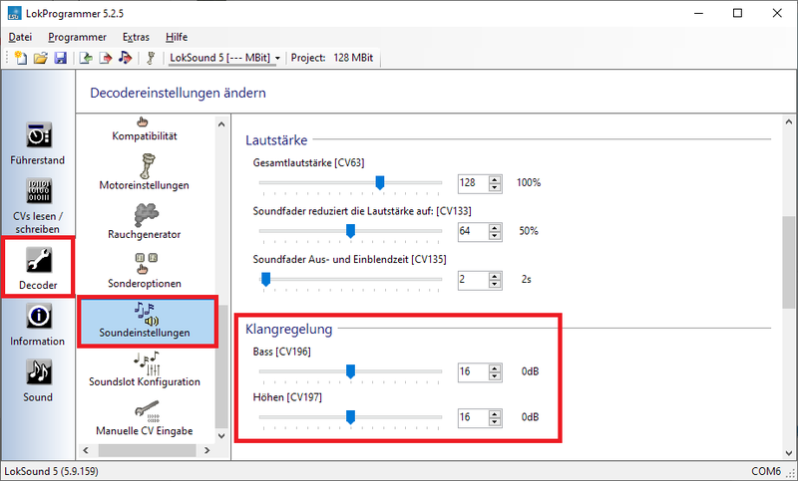Click the LokSound 5 (5.9.159) status text
The width and height of the screenshot is (798, 481).
click(x=52, y=471)
